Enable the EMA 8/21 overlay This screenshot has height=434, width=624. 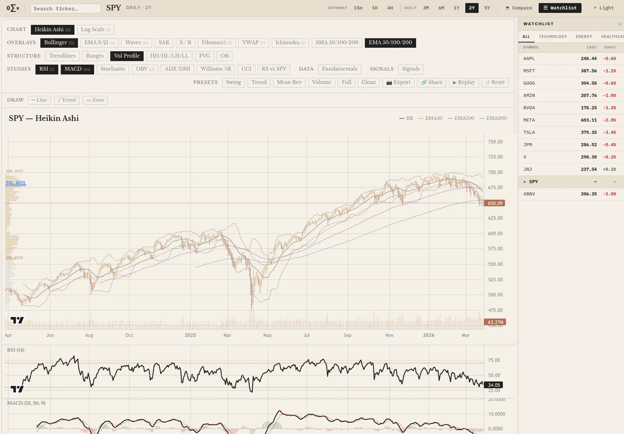pyautogui.click(x=99, y=43)
